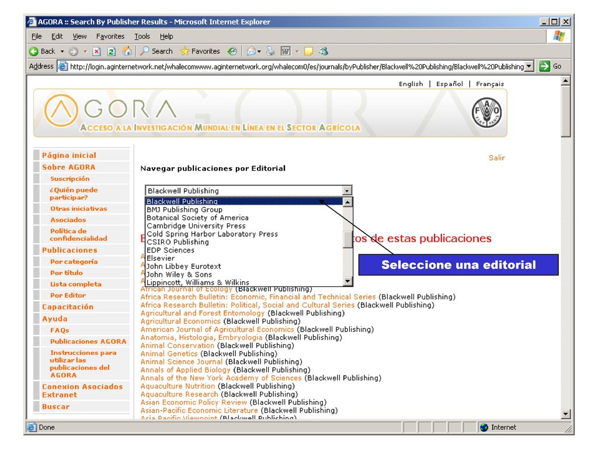Open the Favorites menu
This screenshot has height=449, width=598.
click(x=110, y=36)
